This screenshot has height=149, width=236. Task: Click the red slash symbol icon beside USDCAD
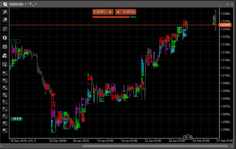click(x=5, y=4)
